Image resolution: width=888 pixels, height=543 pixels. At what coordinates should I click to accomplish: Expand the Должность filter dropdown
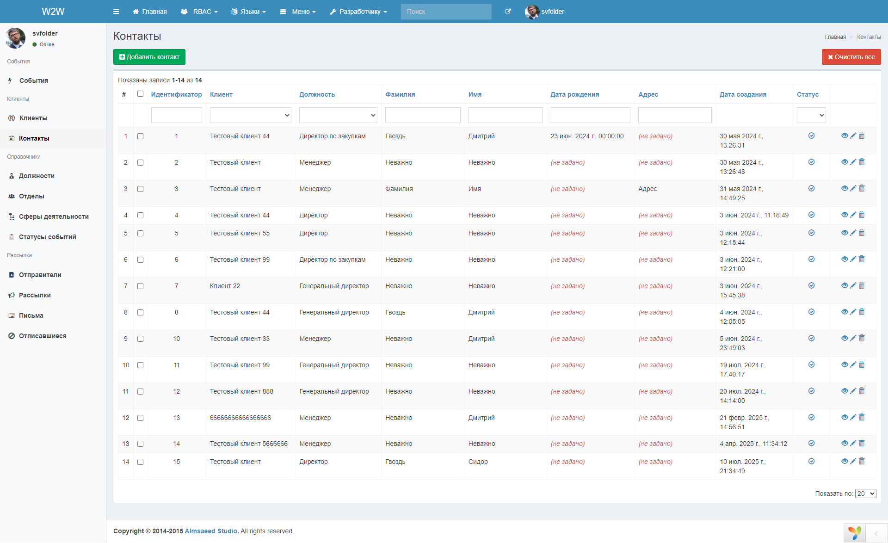click(338, 115)
